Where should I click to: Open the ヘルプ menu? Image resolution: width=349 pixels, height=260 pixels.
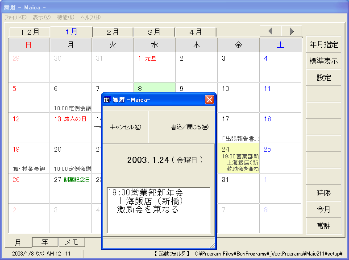click(90, 17)
